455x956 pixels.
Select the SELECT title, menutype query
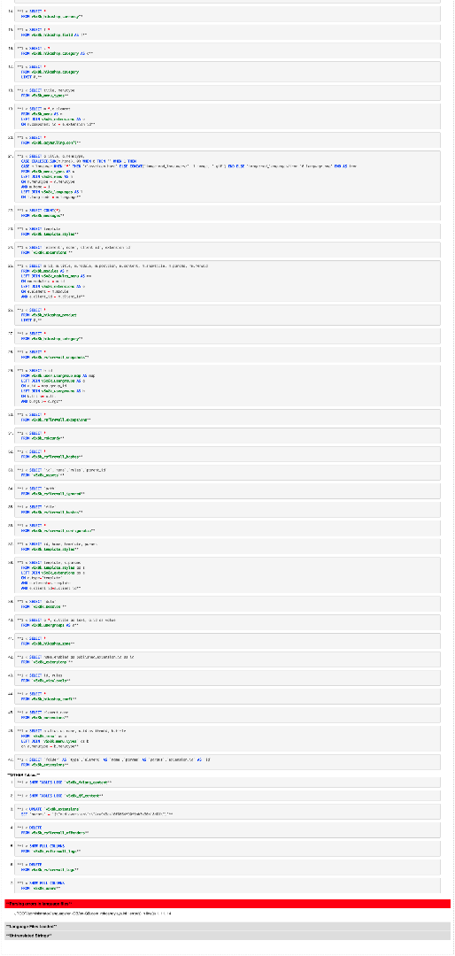pos(227,93)
